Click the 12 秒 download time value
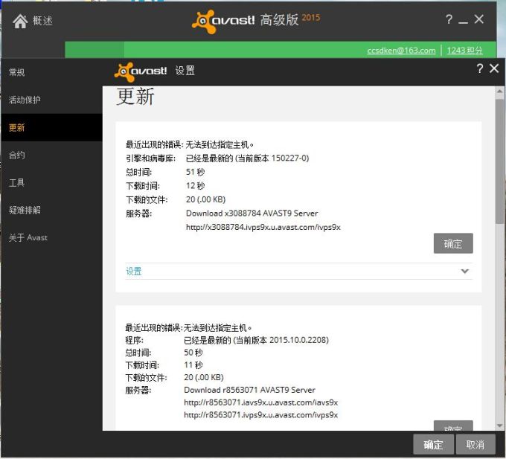 point(195,186)
